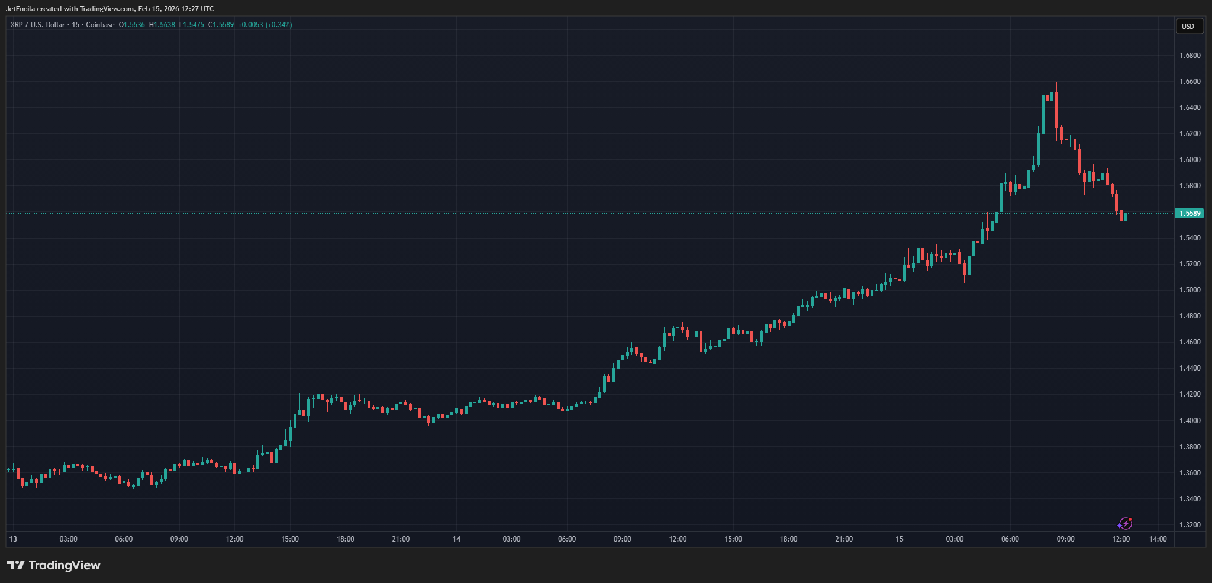Click the 1.5200 price axis label
This screenshot has width=1212, height=583.
(1190, 264)
